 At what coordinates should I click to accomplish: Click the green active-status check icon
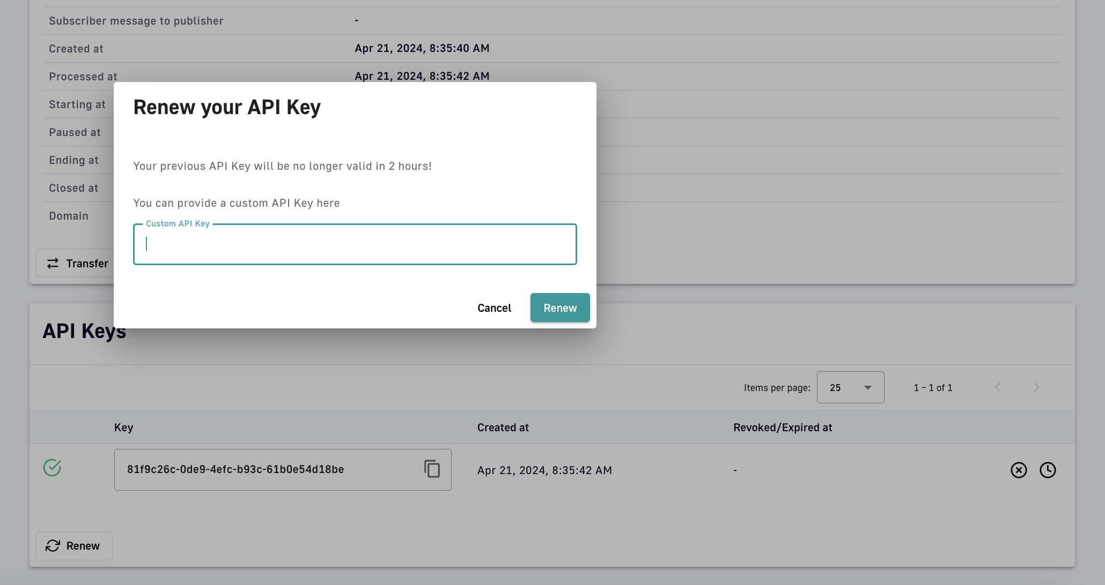coord(52,468)
